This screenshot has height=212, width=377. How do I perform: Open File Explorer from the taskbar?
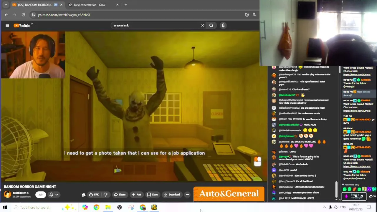pyautogui.click(x=108, y=207)
